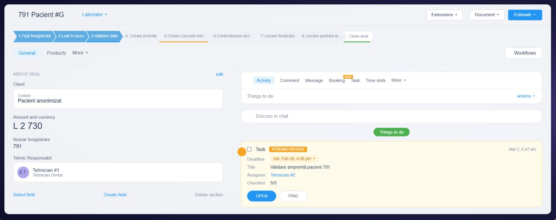Move deal to 5.Creare carcasă met... stage

tap(185, 36)
